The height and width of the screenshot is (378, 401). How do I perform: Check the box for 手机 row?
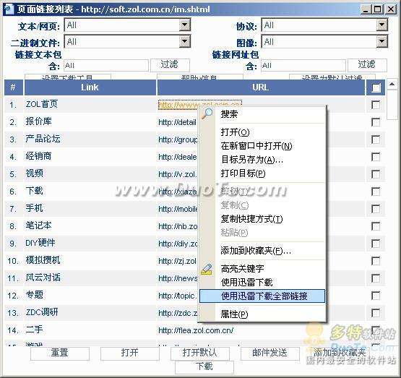376,209
